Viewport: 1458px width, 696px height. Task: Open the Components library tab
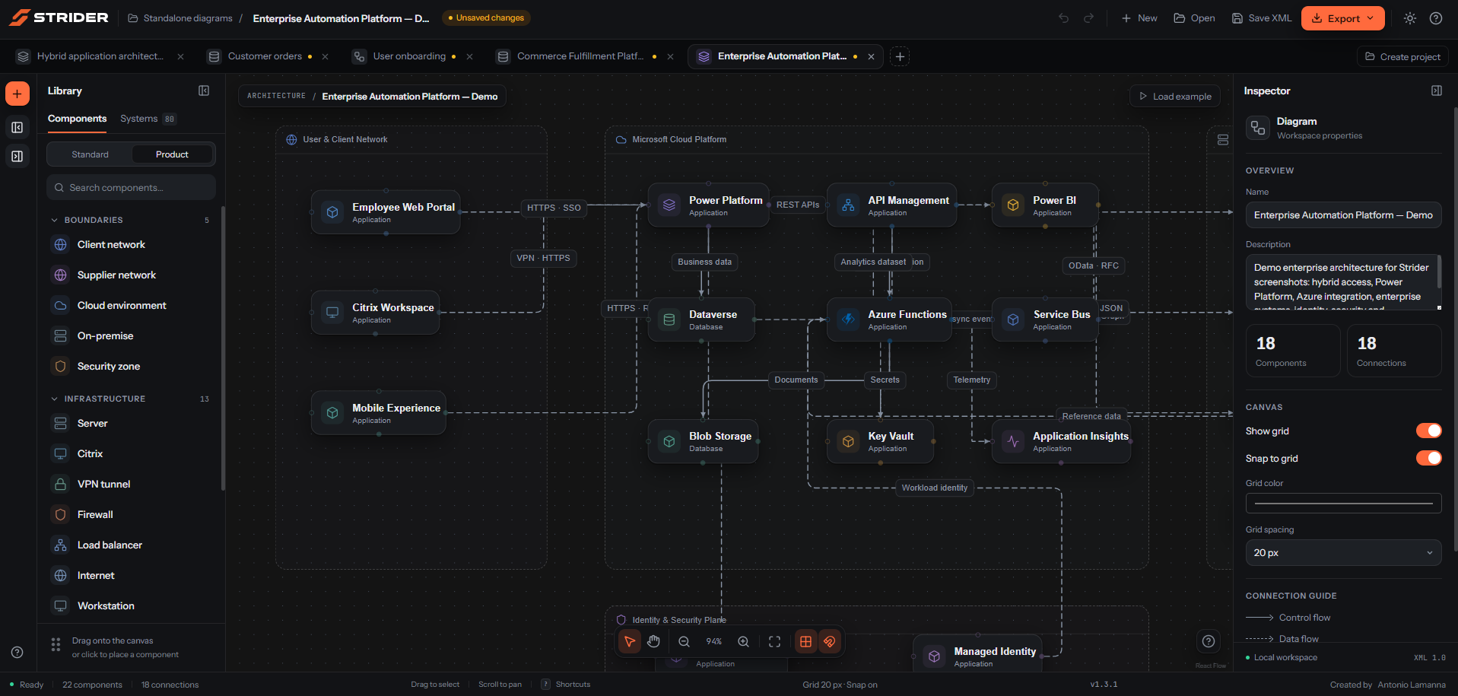pyautogui.click(x=77, y=119)
